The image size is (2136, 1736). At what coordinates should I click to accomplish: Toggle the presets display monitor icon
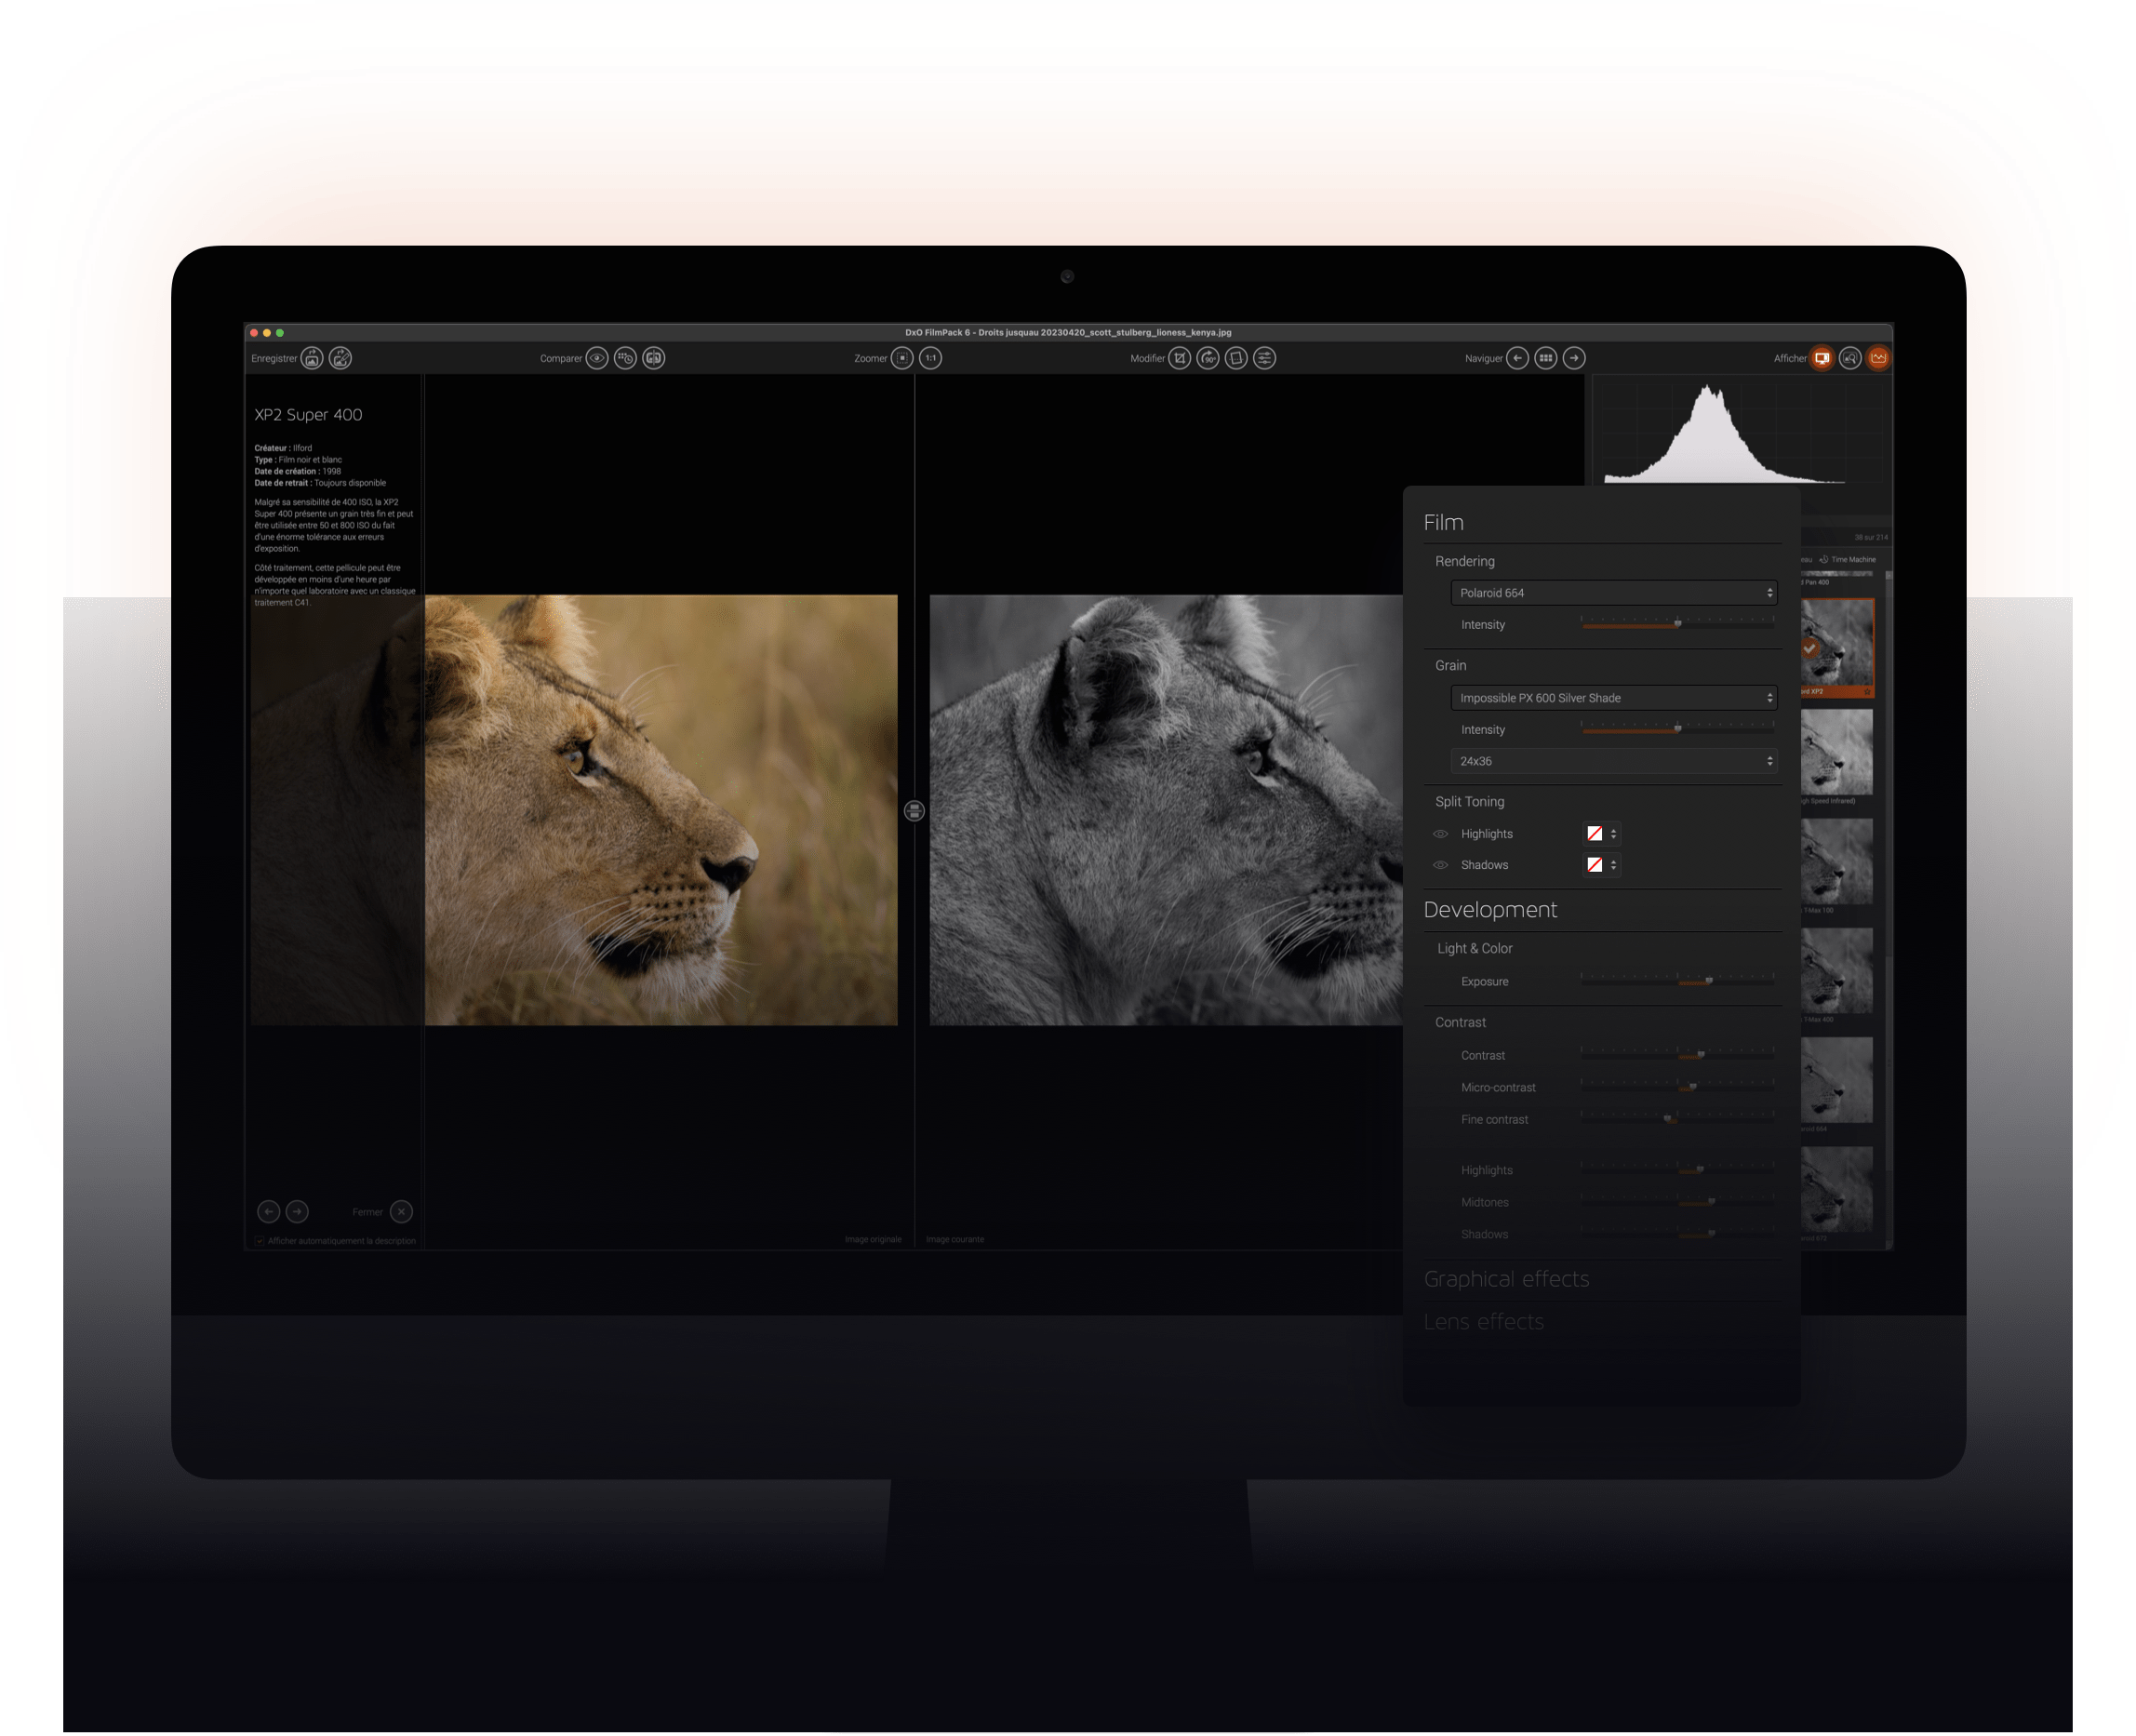[x=1822, y=358]
